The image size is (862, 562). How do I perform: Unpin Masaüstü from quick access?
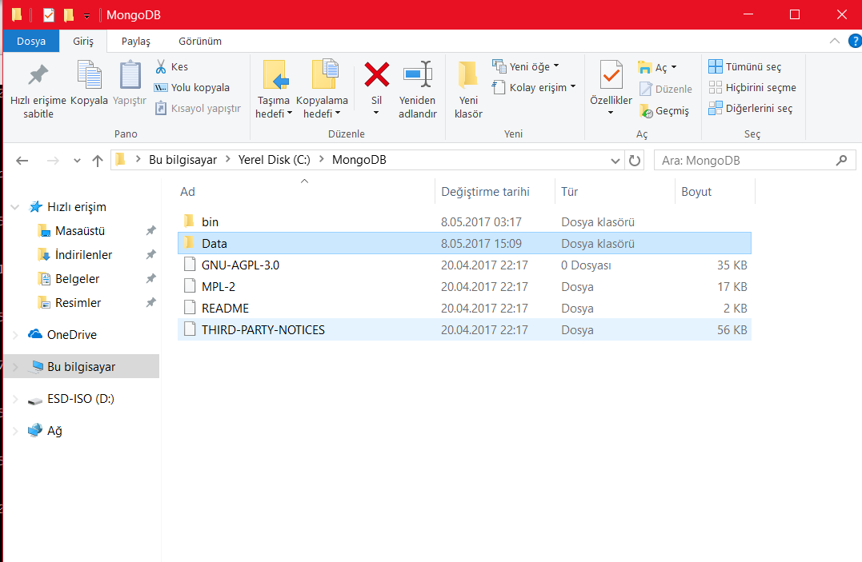(150, 231)
